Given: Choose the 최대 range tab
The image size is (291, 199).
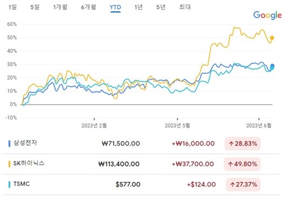Looking at the screenshot, I should 185,7.
